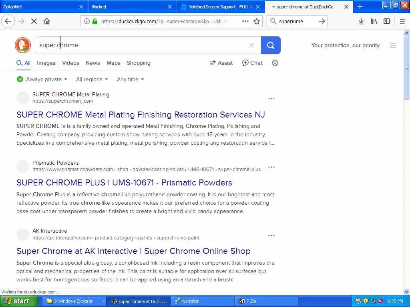Open the DuckDuckGo Chat
The height and width of the screenshot is (307, 410).
pos(252,63)
